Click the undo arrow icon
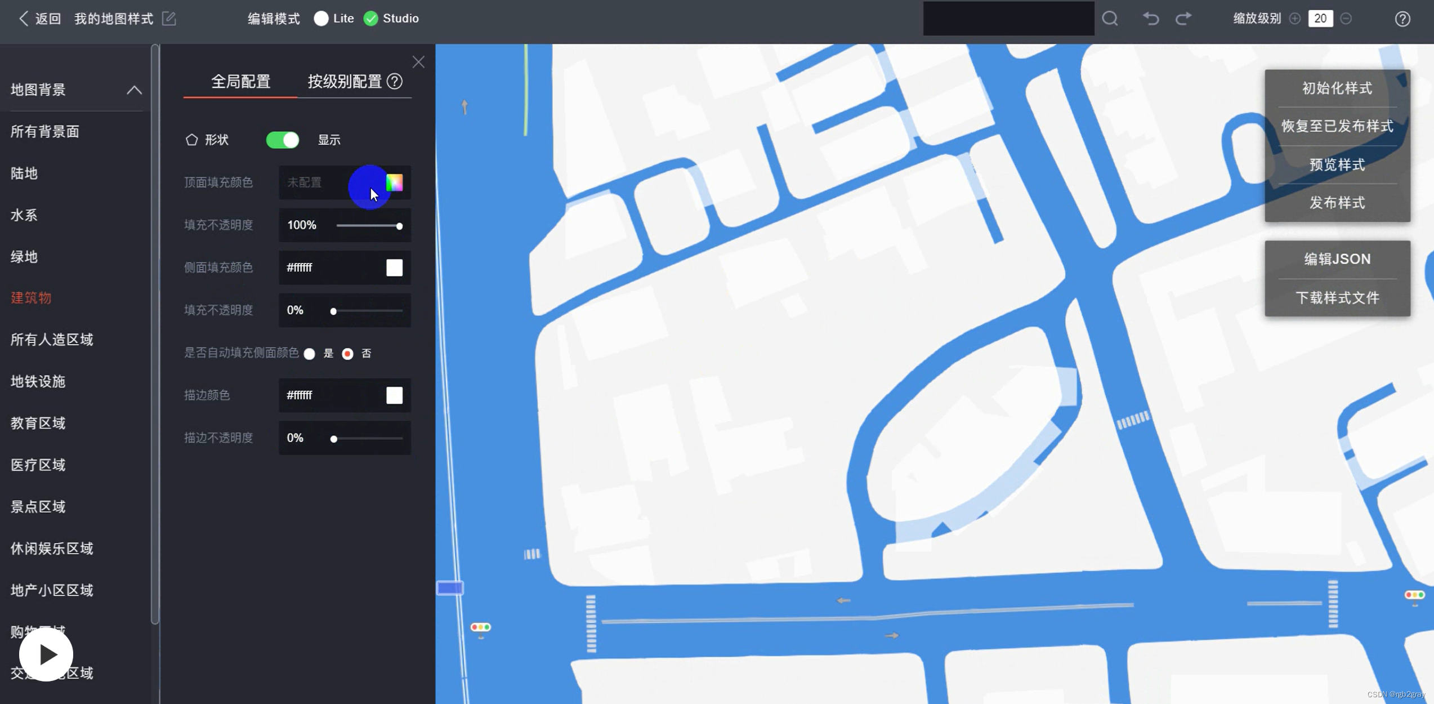The height and width of the screenshot is (704, 1434). tap(1150, 19)
